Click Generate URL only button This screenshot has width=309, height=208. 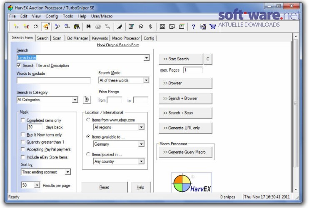click(x=185, y=128)
